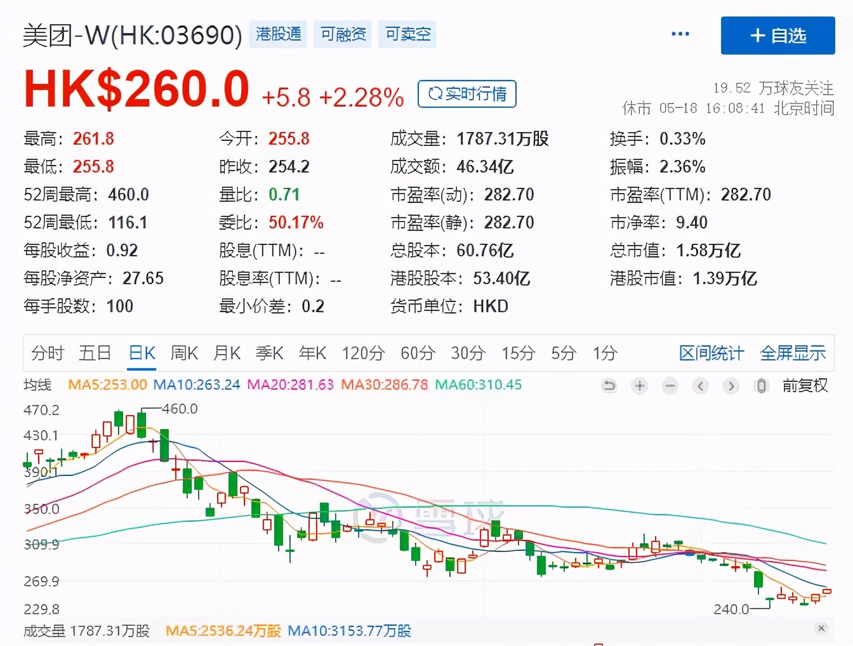Image resolution: width=853 pixels, height=646 pixels.
Task: Click the 量比 value 0.71
Action: click(284, 194)
